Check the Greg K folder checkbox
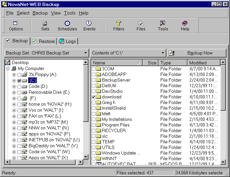 93,102
